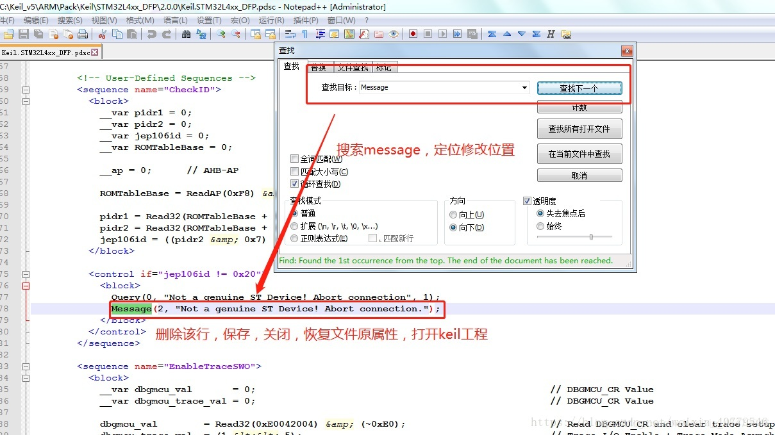Click the Playback macro icon
Viewport: 775px width, 435px height.
(443, 33)
